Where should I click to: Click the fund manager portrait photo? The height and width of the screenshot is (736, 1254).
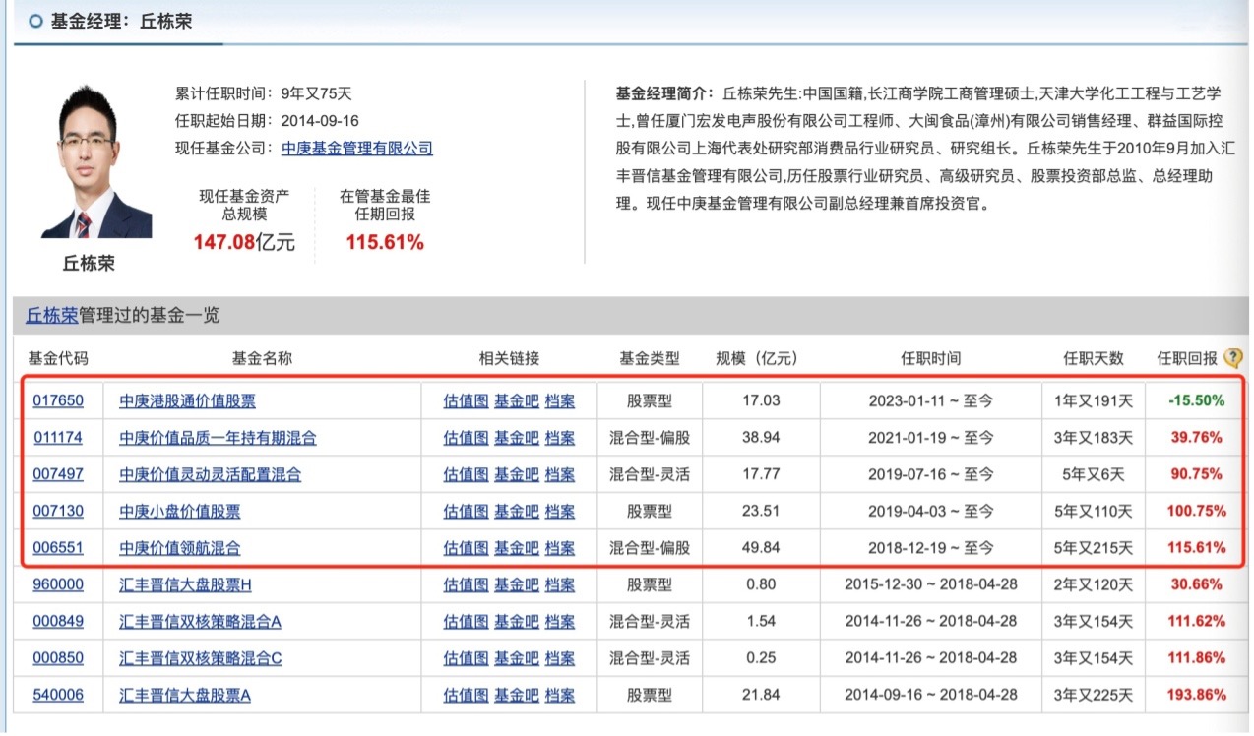tap(97, 162)
